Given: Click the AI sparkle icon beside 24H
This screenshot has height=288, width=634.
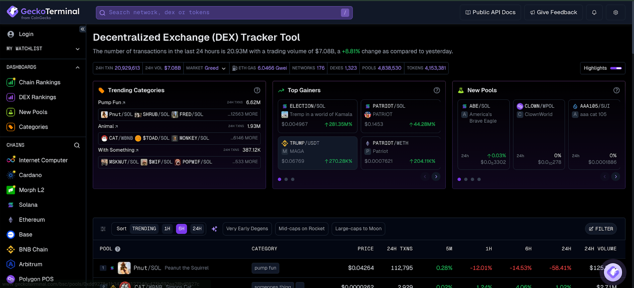Looking at the screenshot, I should click(214, 229).
